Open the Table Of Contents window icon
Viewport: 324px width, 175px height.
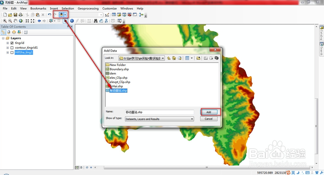(x=114, y=15)
